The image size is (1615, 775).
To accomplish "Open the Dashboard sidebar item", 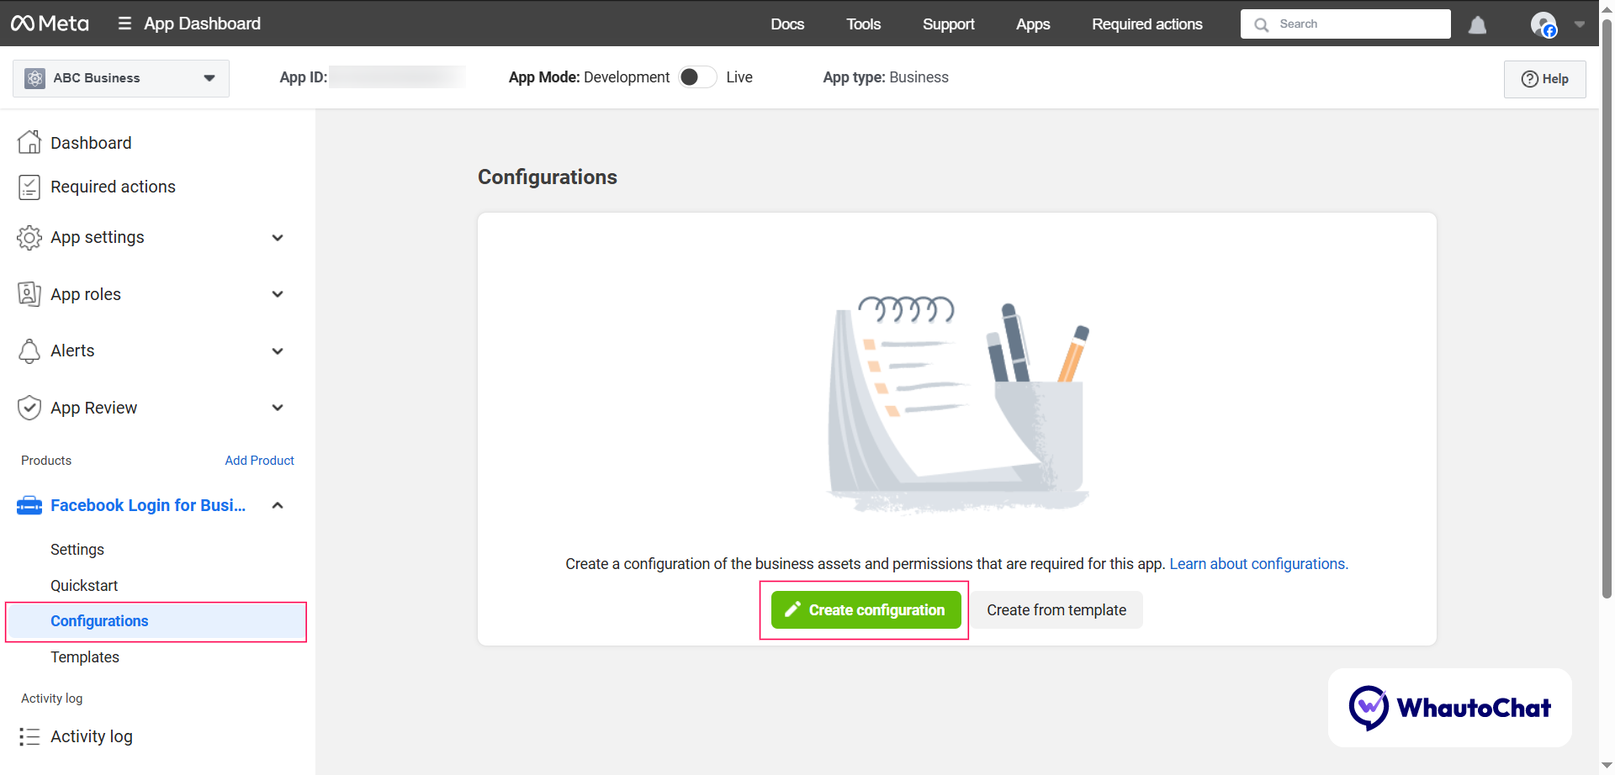I will coord(90,142).
